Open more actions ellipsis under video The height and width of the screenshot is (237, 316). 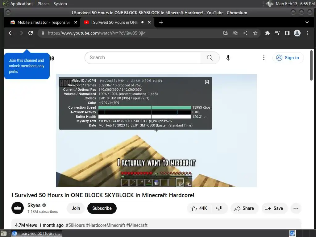click(296, 208)
